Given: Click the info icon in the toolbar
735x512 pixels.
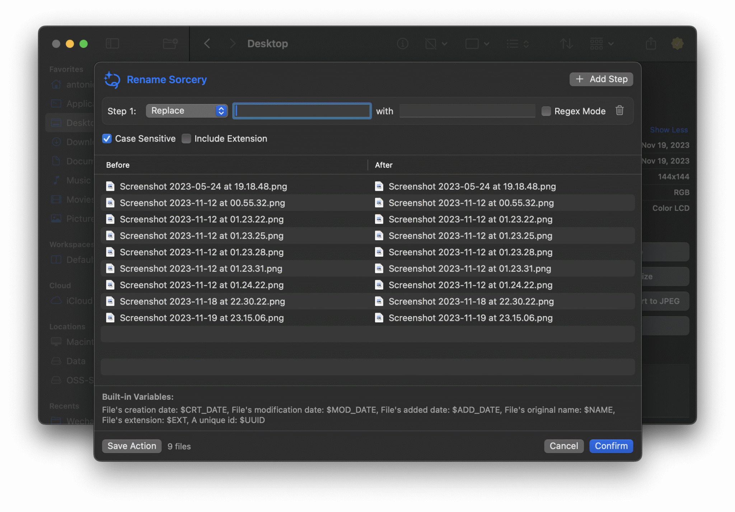Looking at the screenshot, I should (403, 43).
